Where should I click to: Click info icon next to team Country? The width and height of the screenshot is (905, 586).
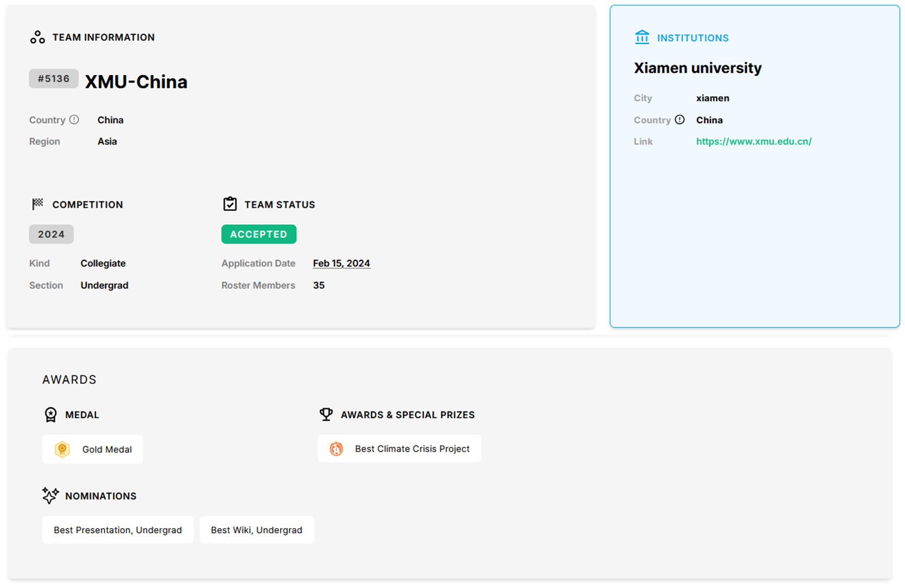click(74, 120)
